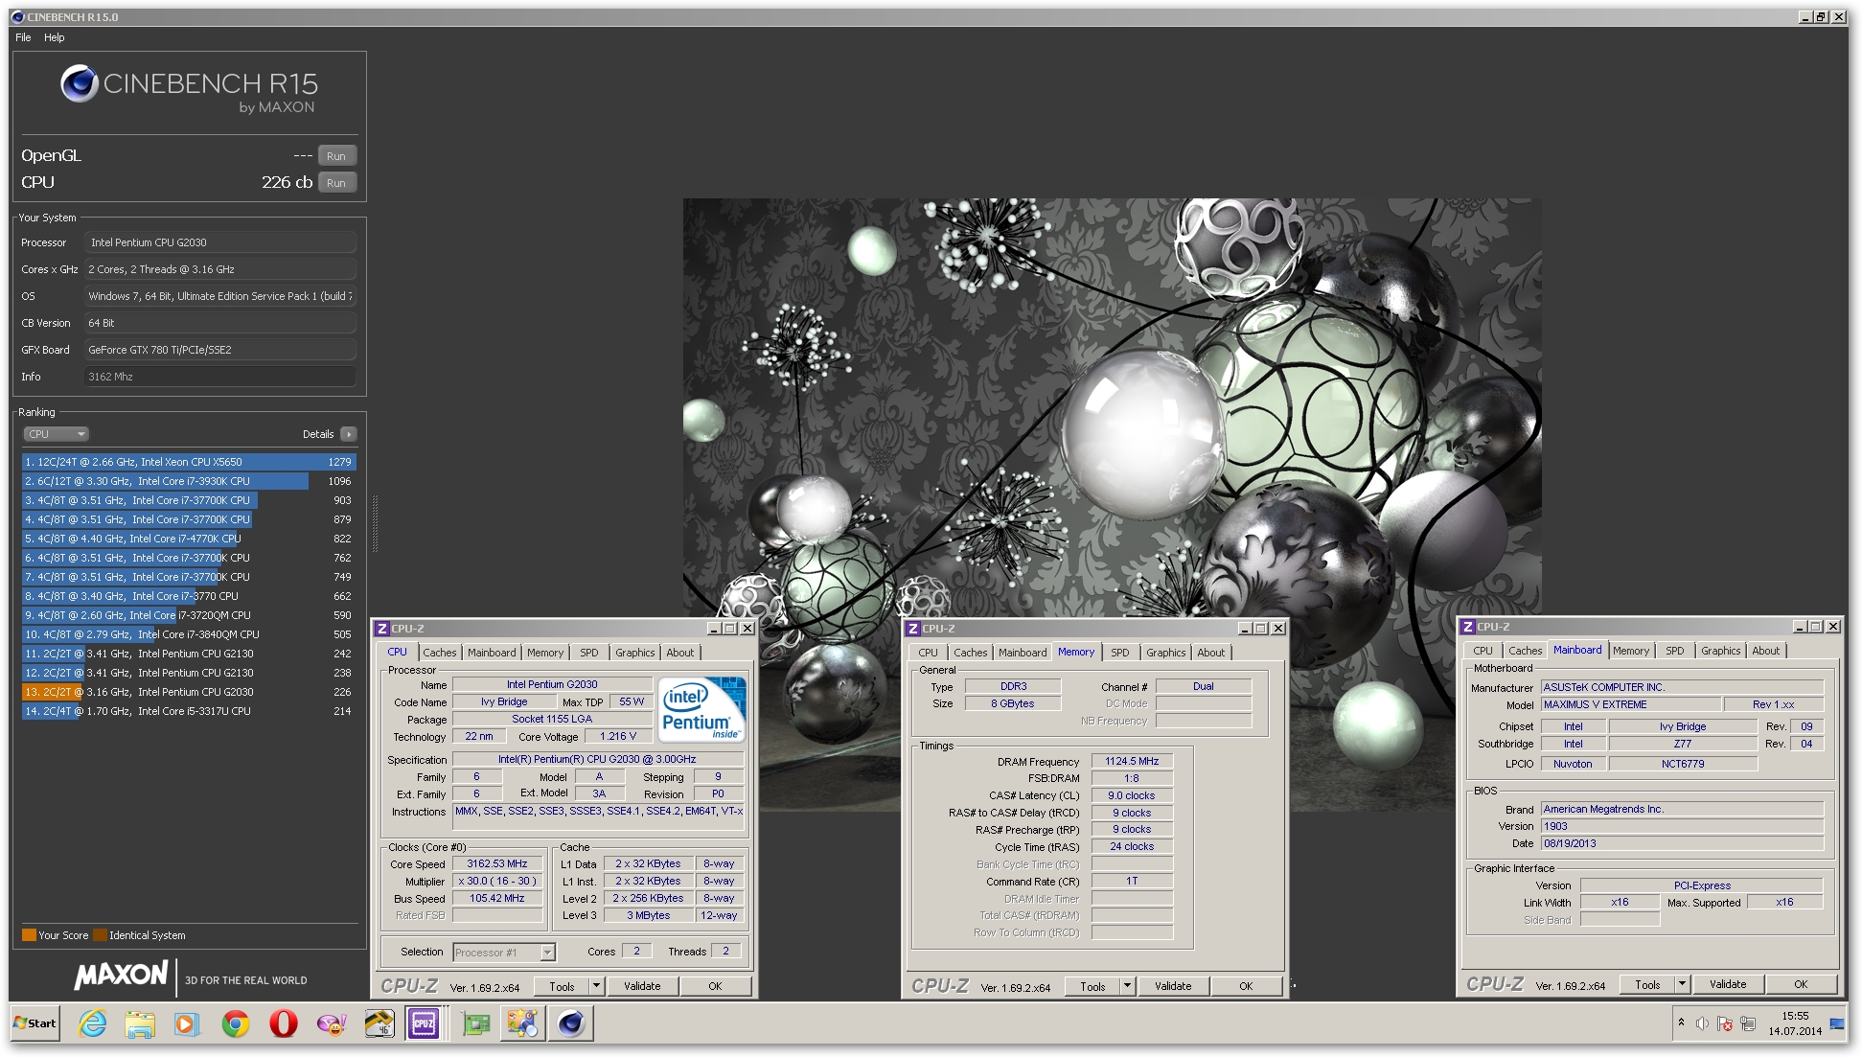Open Google Chrome from the taskbar

pyautogui.click(x=235, y=1023)
